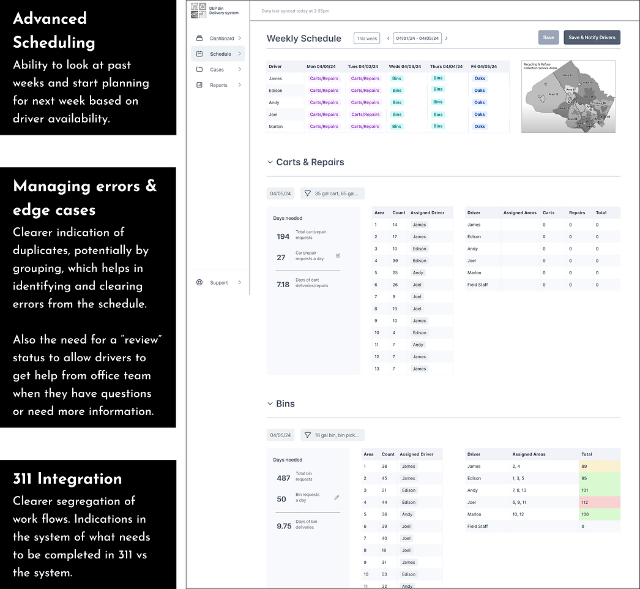
Task: Click the Save & Notify Drivers button
Action: coord(592,38)
